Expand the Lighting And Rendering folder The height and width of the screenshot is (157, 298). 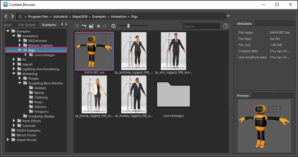[x=14, y=69]
